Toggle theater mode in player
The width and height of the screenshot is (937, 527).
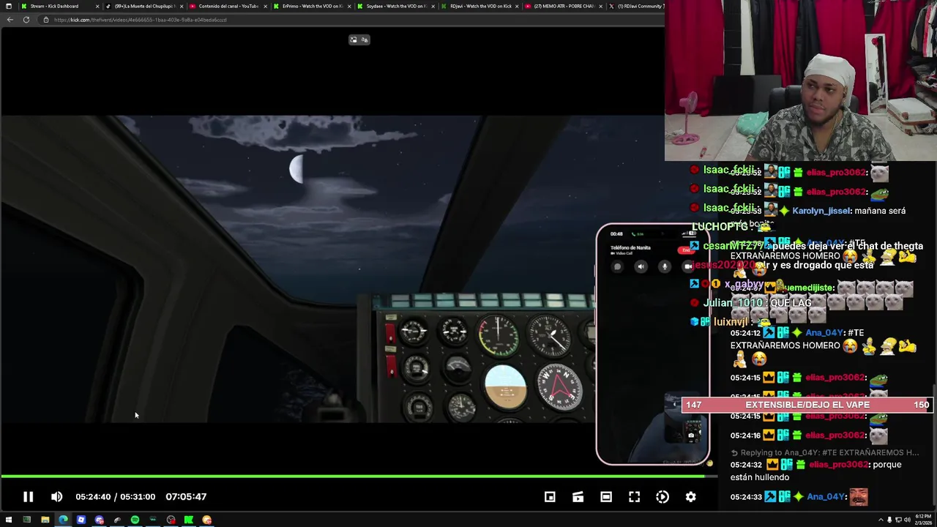pos(606,496)
